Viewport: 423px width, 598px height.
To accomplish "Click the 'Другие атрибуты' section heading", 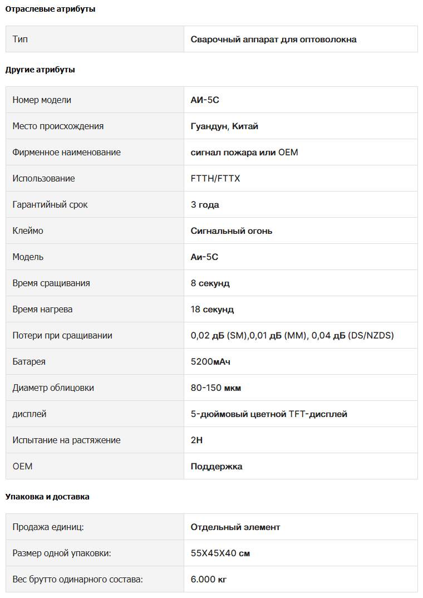I will pyautogui.click(x=40, y=70).
